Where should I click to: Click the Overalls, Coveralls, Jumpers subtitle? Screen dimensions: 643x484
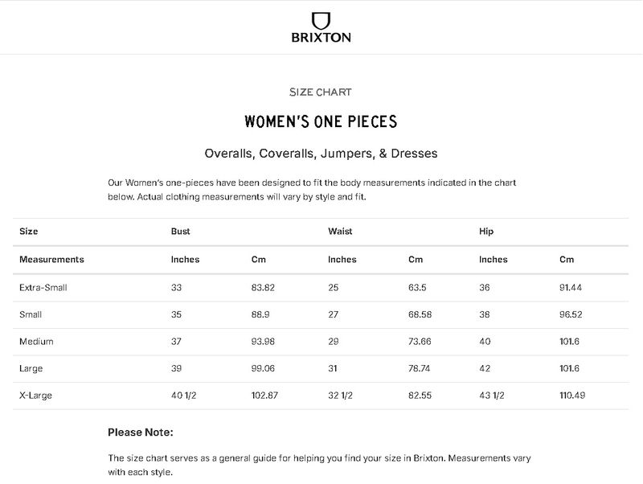[x=321, y=153]
